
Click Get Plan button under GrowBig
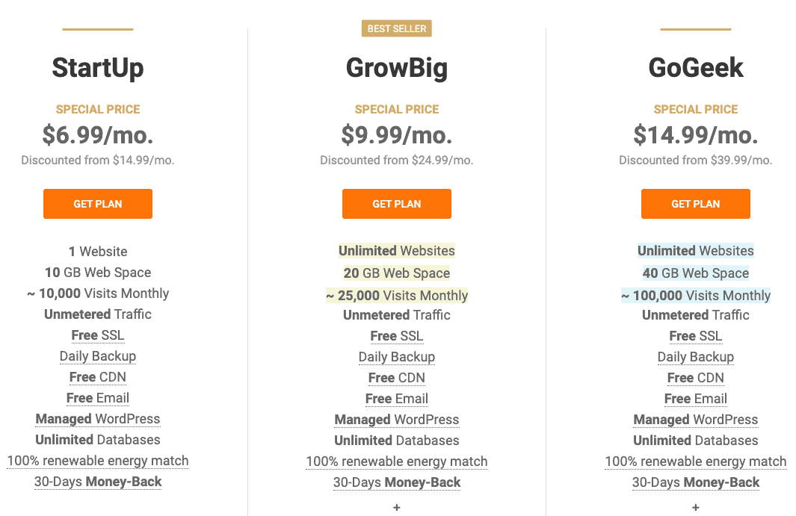397,204
